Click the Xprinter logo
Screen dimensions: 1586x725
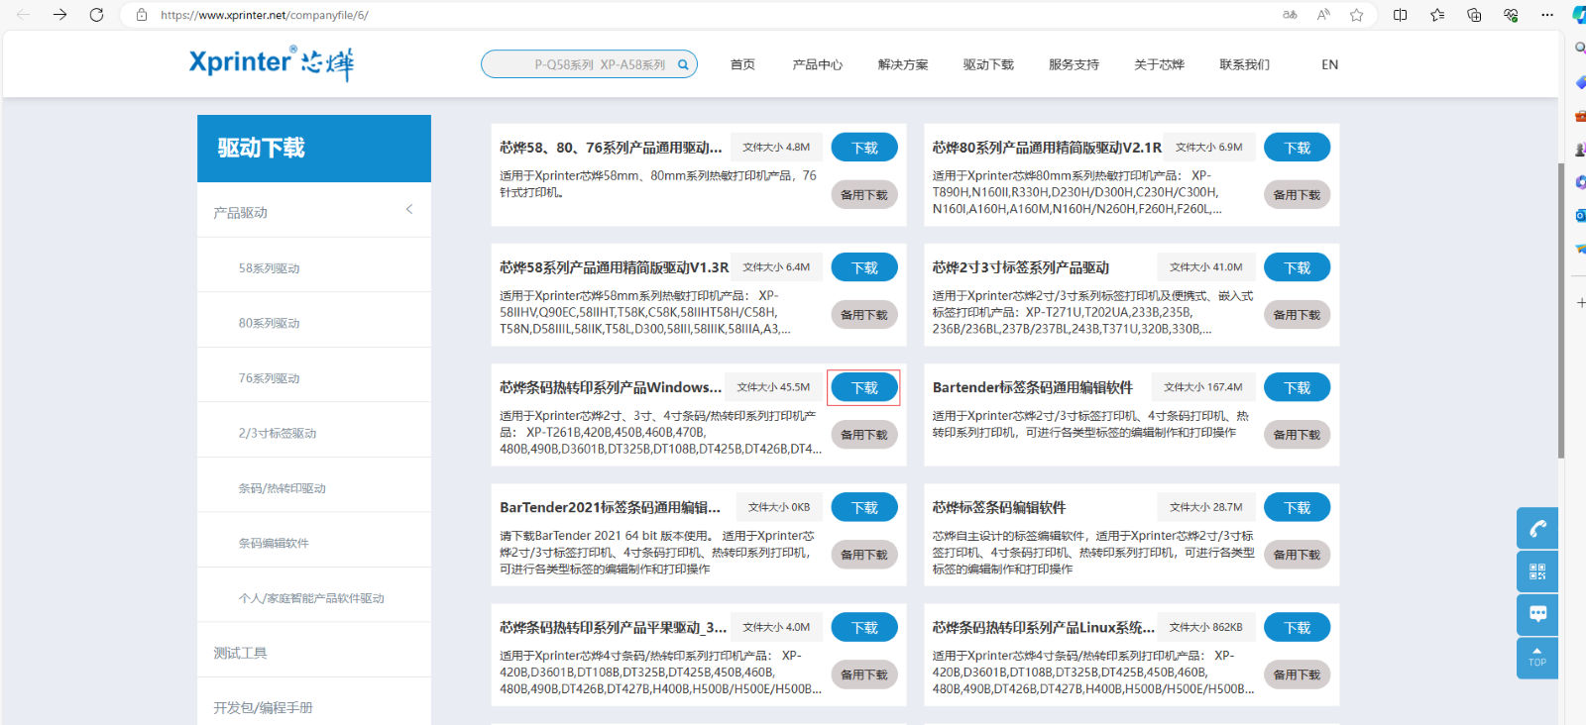[x=272, y=63]
